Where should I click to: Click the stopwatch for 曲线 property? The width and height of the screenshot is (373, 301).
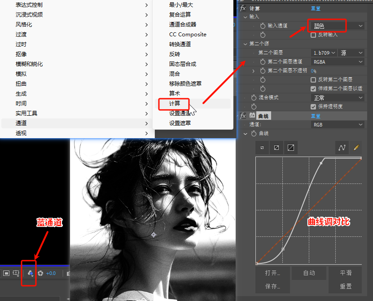[254, 133]
